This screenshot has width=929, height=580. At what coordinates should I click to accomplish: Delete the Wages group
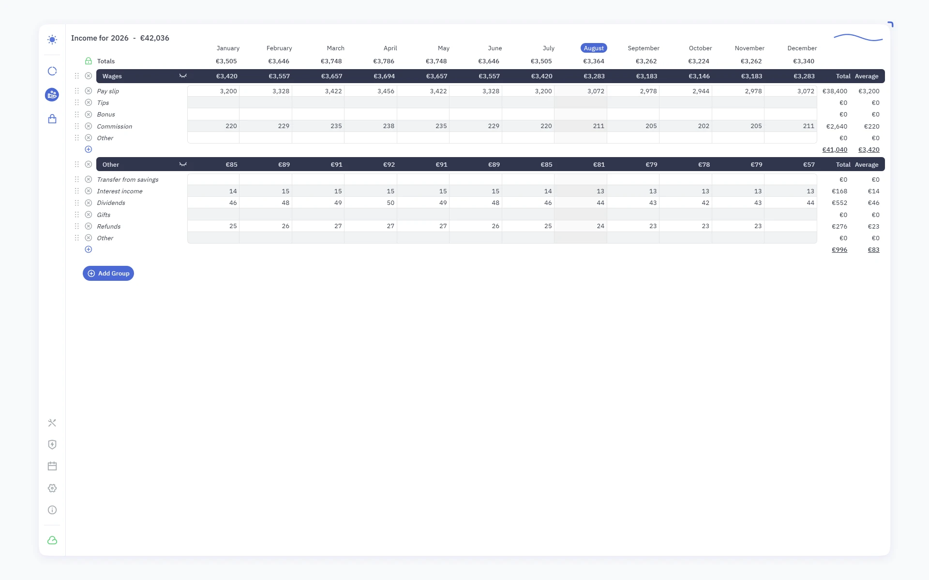point(89,76)
